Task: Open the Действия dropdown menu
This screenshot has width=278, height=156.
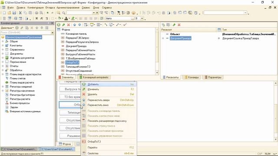Action: (7, 28)
